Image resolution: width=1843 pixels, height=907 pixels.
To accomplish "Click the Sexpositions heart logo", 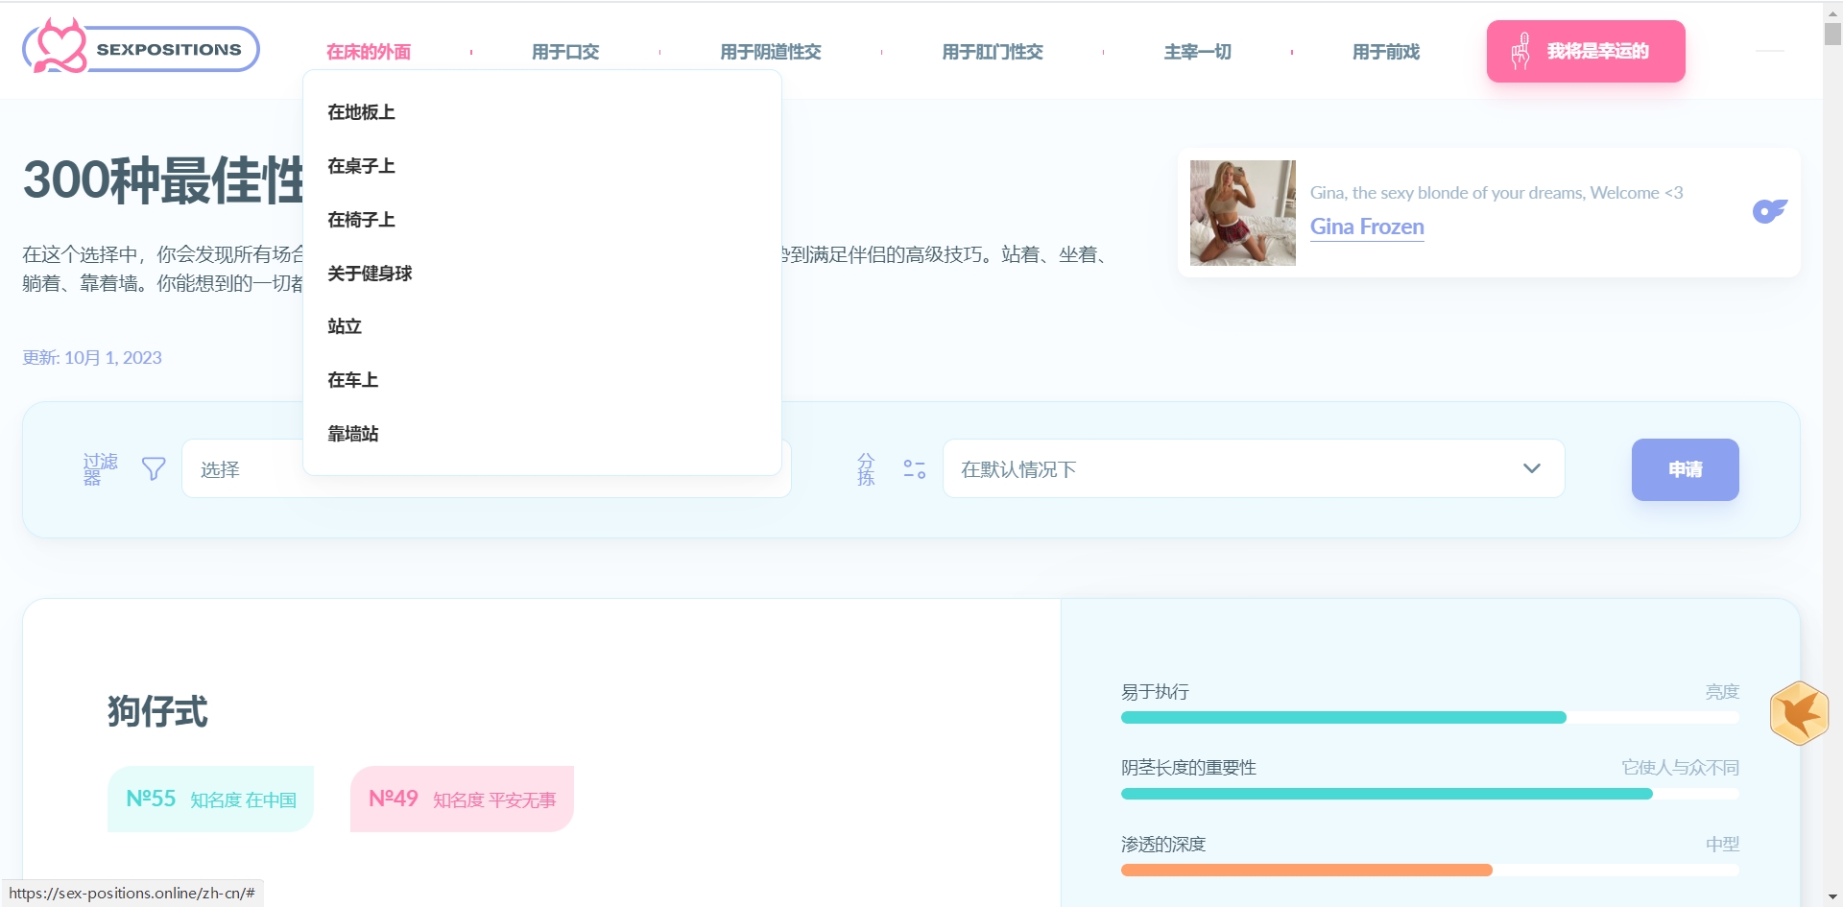I will (58, 47).
